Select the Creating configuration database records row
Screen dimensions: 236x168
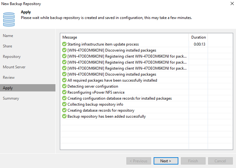(147, 98)
